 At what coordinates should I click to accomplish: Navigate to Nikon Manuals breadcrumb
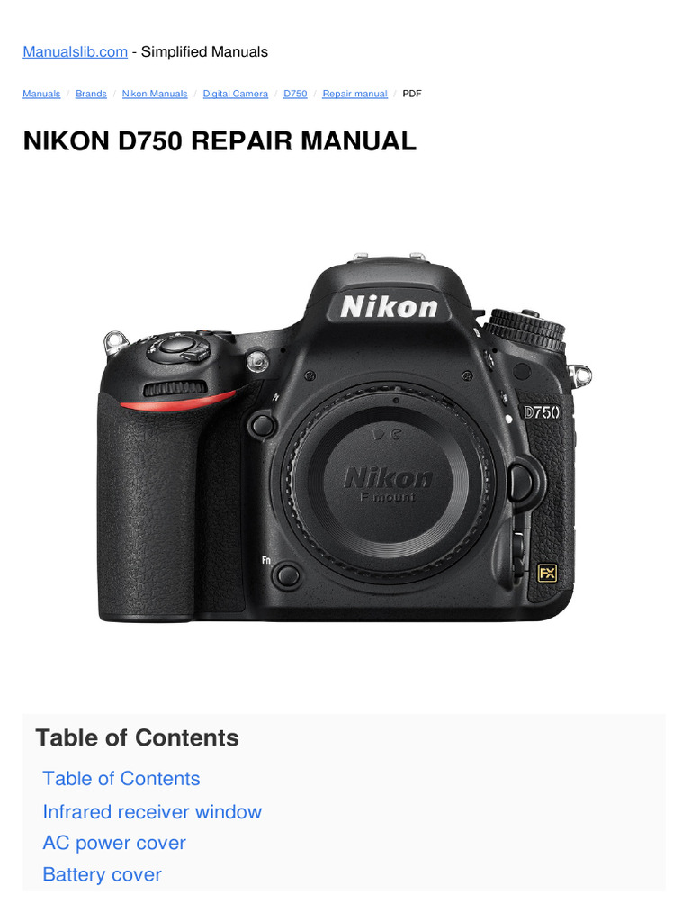point(155,94)
